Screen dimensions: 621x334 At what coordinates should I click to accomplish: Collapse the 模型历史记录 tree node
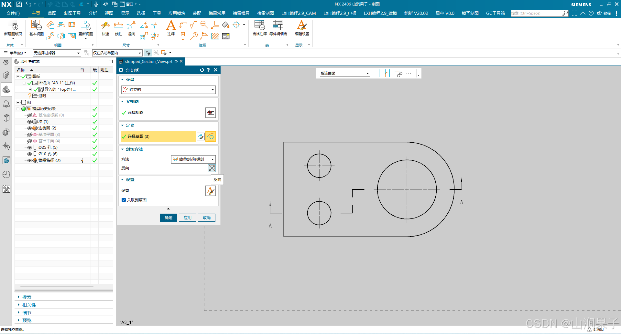point(18,109)
